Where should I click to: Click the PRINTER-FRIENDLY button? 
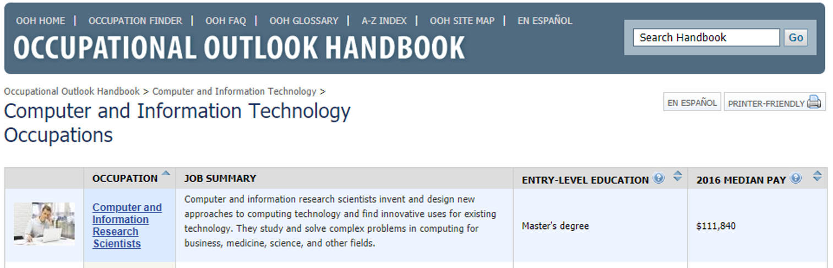775,102
